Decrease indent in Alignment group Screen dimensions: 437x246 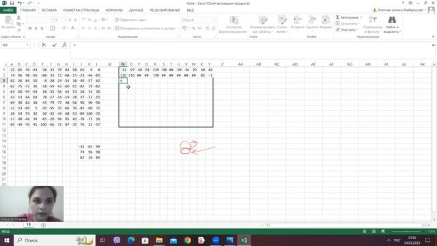point(103,28)
